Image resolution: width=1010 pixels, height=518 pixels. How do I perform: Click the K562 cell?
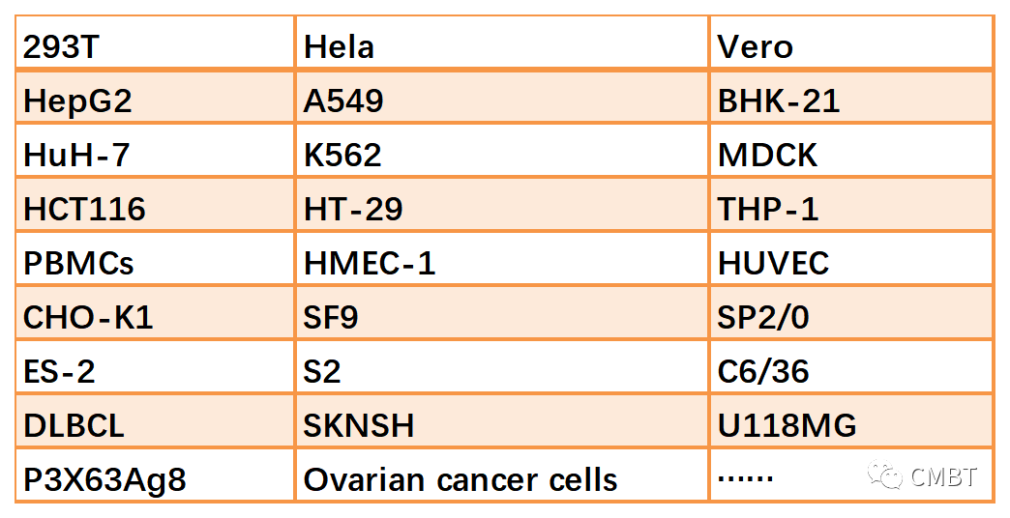(342, 155)
